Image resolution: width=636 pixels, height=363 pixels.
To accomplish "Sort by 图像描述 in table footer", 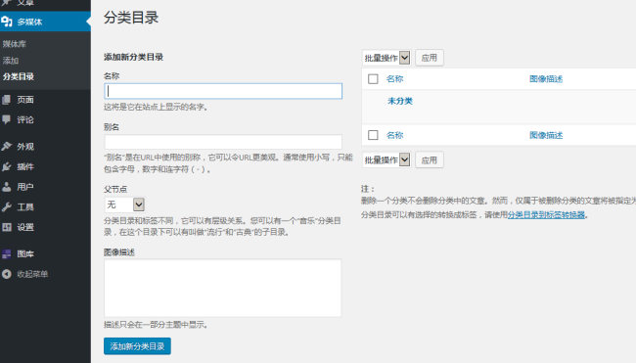I will [x=546, y=135].
